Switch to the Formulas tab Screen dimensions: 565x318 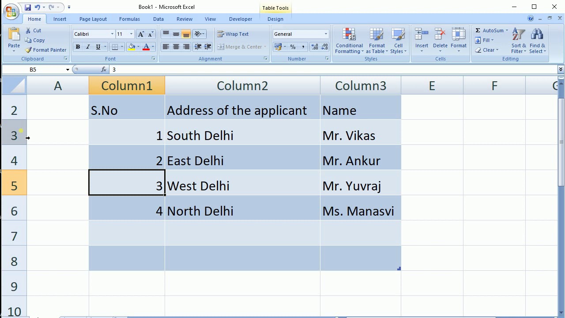[129, 19]
